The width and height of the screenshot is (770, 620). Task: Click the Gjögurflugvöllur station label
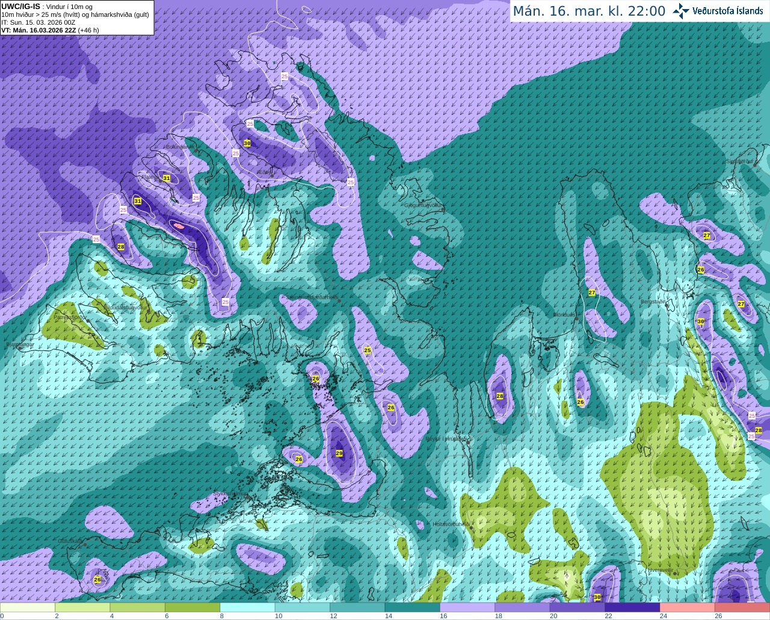(x=424, y=205)
